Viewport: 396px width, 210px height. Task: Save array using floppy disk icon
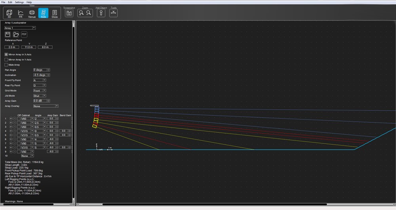[x=8, y=34]
